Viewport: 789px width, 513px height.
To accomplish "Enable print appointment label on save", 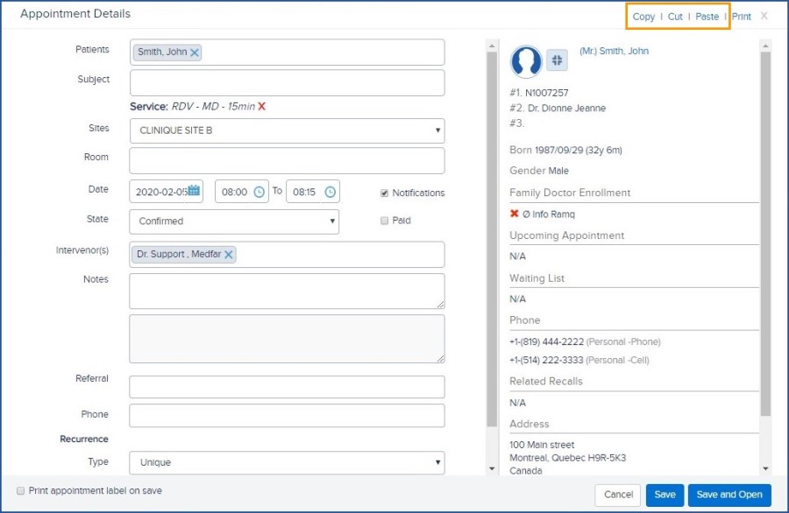I will 20,490.
